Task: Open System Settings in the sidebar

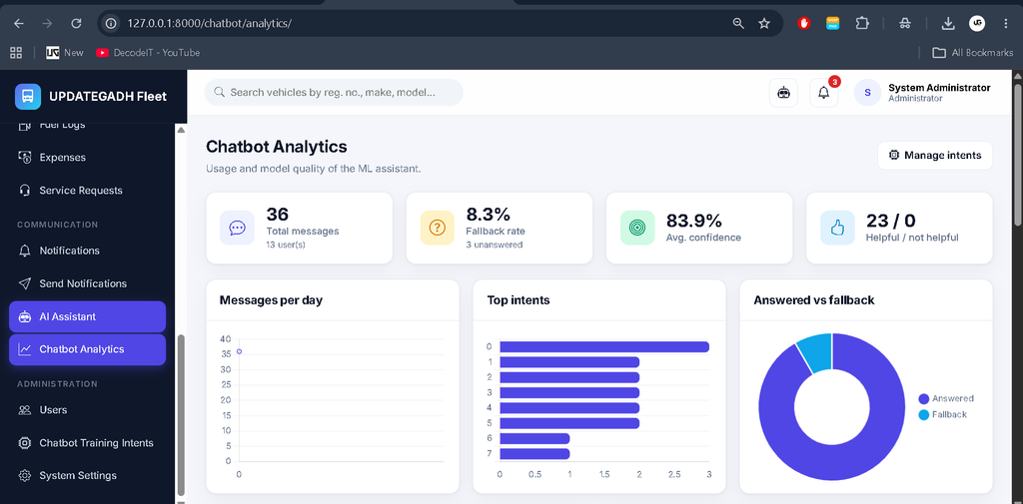Action: 88,475
